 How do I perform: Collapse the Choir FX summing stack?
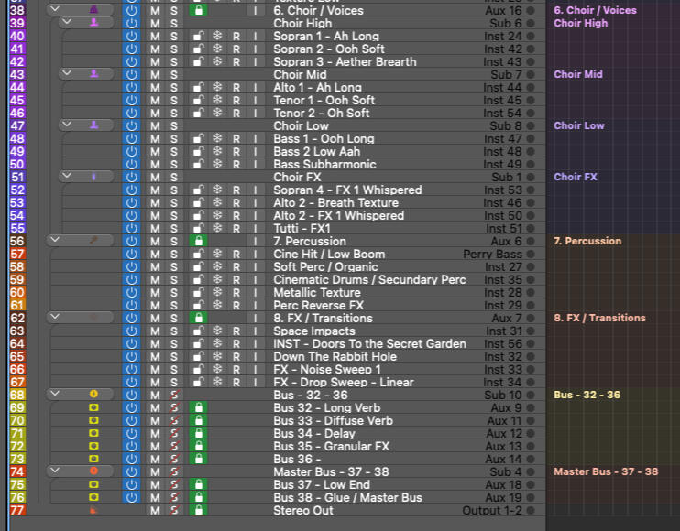[67, 175]
